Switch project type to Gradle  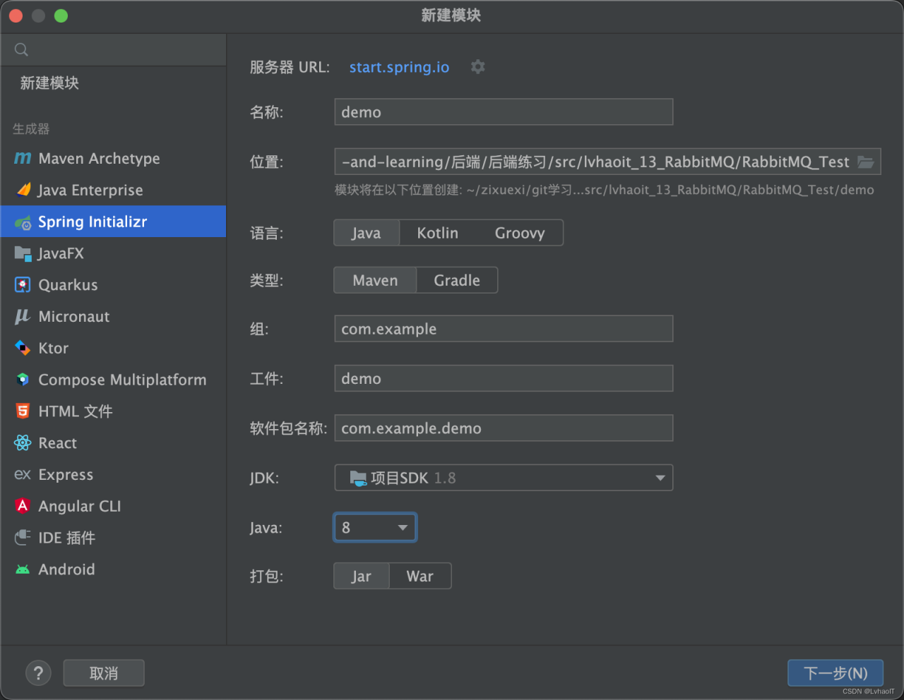(x=456, y=280)
